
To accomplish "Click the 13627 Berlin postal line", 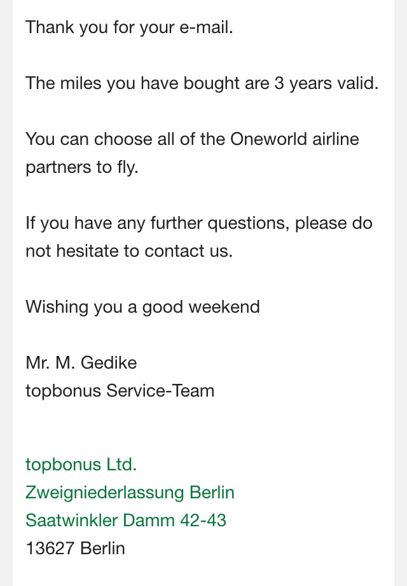I will pos(75,549).
